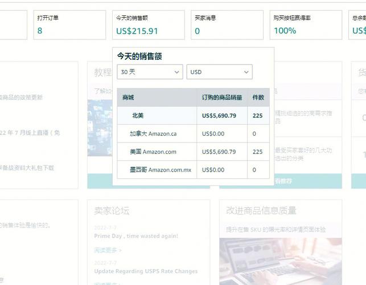Open the USD currency dropdown
Screen dimensions: 366x285
(x=219, y=72)
